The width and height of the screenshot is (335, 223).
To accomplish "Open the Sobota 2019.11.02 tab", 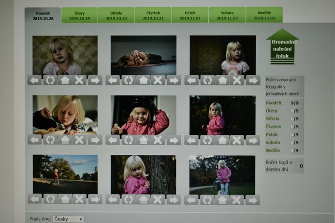I will tap(227, 15).
